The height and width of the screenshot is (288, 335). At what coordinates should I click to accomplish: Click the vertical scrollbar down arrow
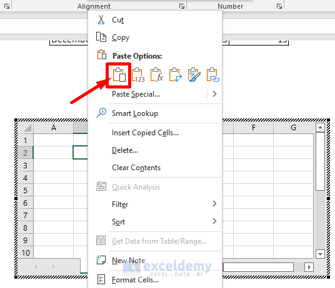(x=320, y=254)
